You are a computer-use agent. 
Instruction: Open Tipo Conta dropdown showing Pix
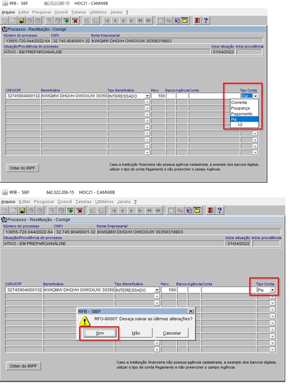pyautogui.click(x=272, y=290)
